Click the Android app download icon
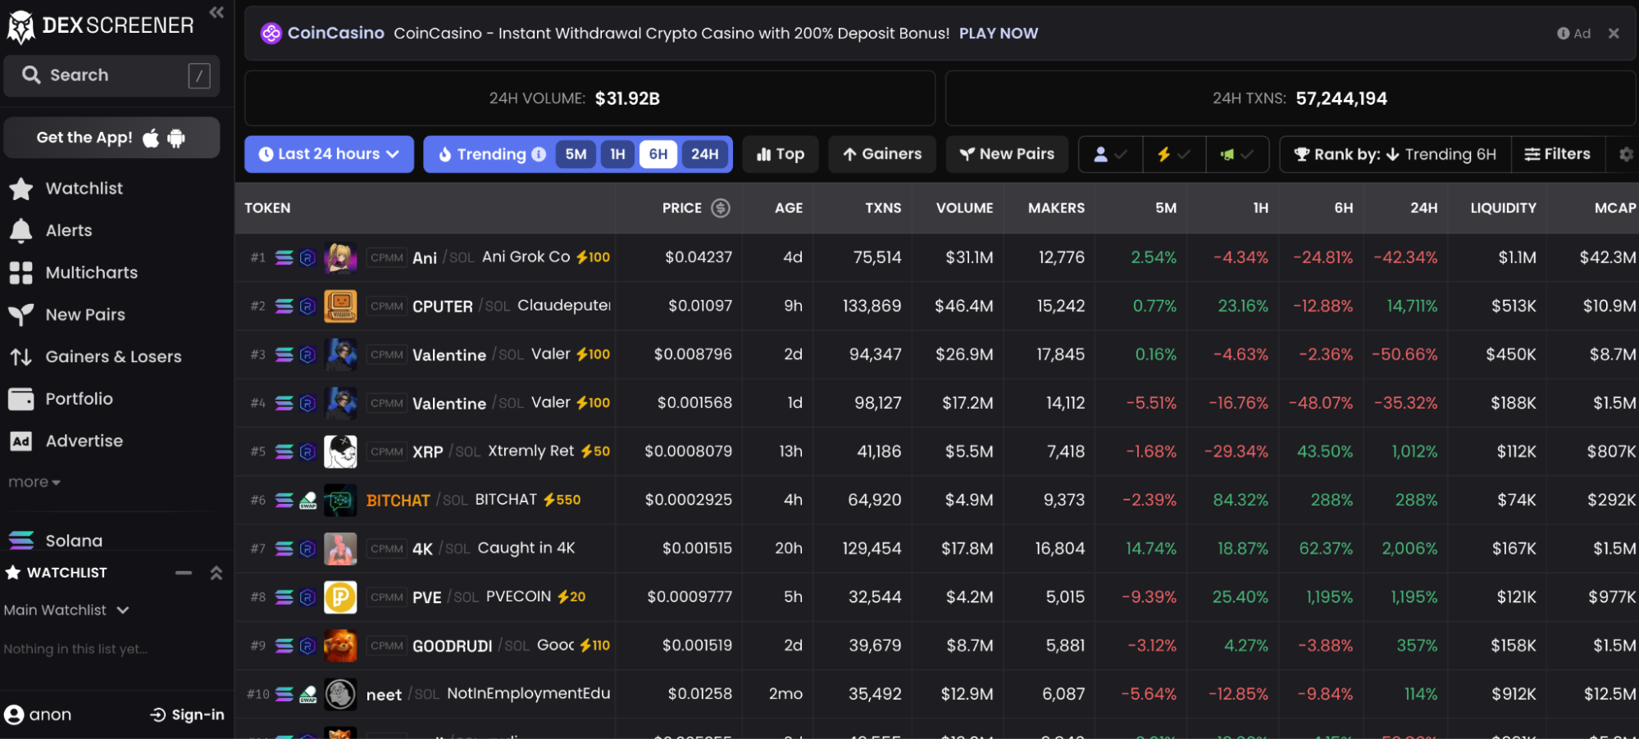The height and width of the screenshot is (739, 1639). (x=176, y=138)
